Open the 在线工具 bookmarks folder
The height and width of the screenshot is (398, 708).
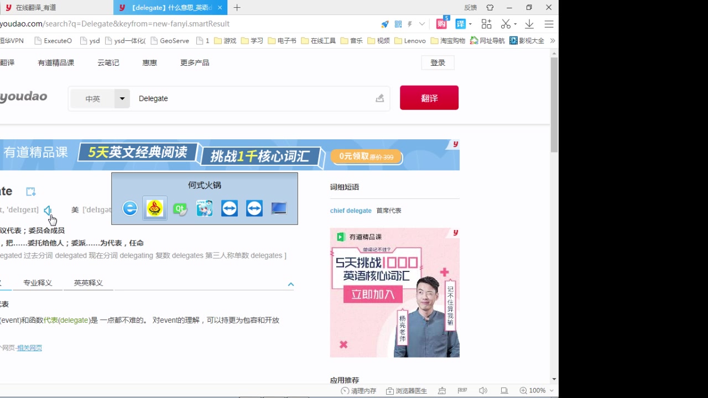319,40
